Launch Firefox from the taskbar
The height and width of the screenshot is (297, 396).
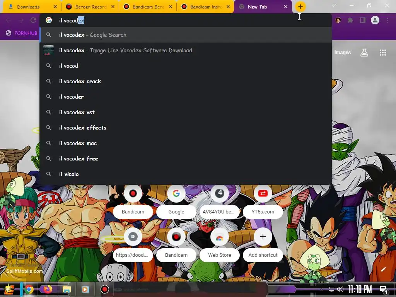(48, 289)
